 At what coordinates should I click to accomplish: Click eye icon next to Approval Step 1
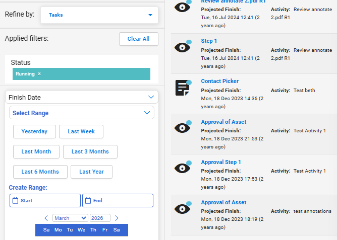183,168
